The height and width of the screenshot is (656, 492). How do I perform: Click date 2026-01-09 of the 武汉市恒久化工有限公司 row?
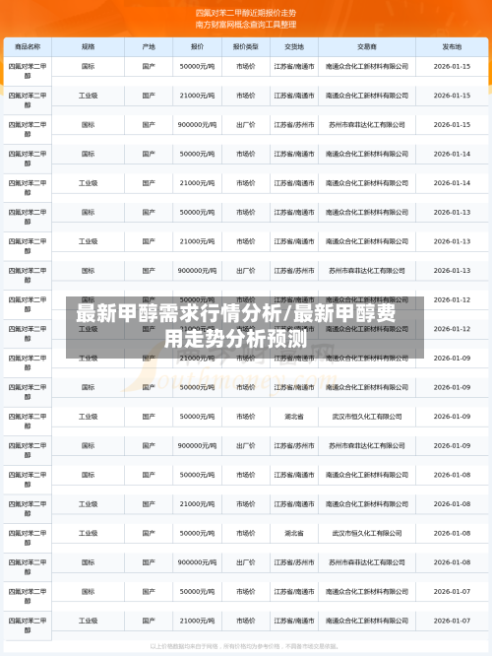[x=452, y=417]
